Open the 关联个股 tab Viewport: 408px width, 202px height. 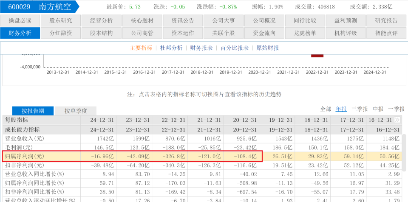tap(223, 33)
